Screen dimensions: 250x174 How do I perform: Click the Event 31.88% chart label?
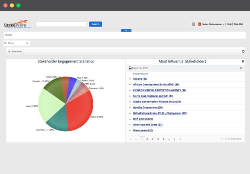pos(97,117)
